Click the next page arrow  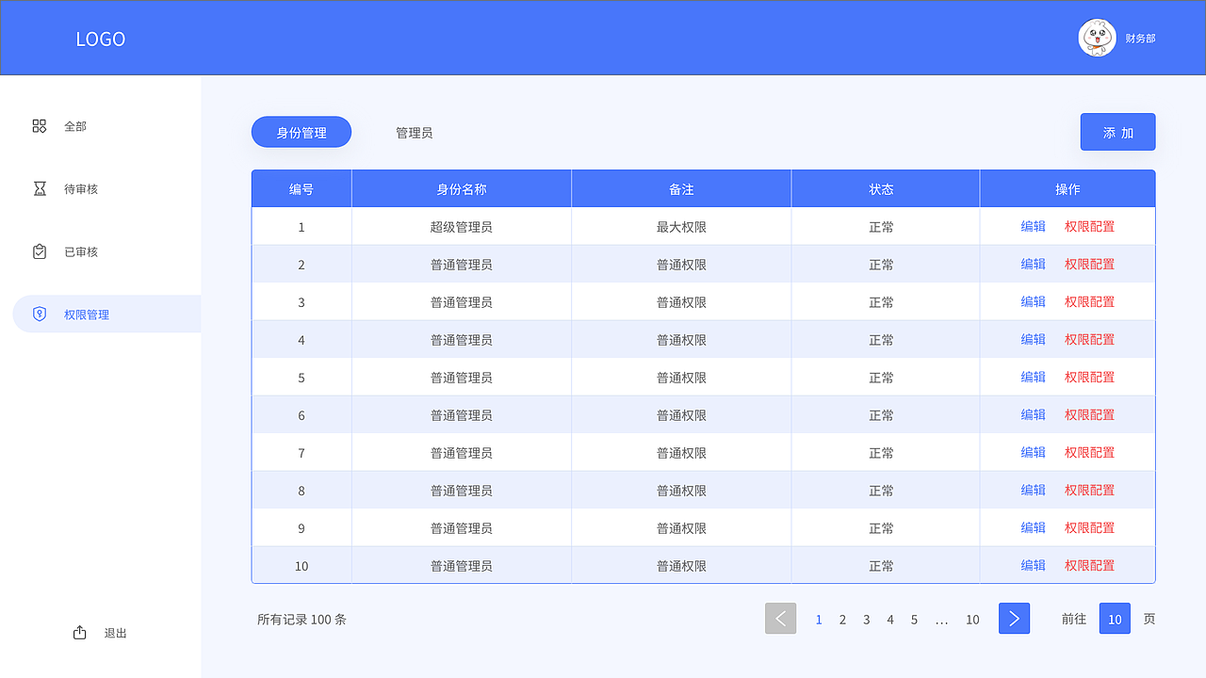click(x=1014, y=619)
